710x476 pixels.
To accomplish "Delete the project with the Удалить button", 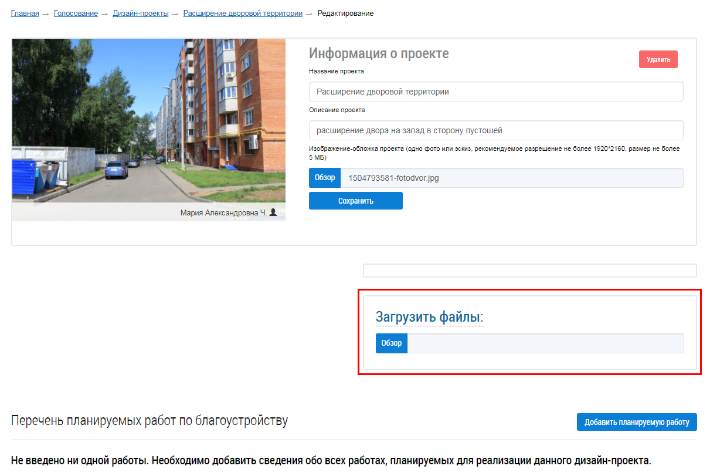I will click(x=658, y=59).
